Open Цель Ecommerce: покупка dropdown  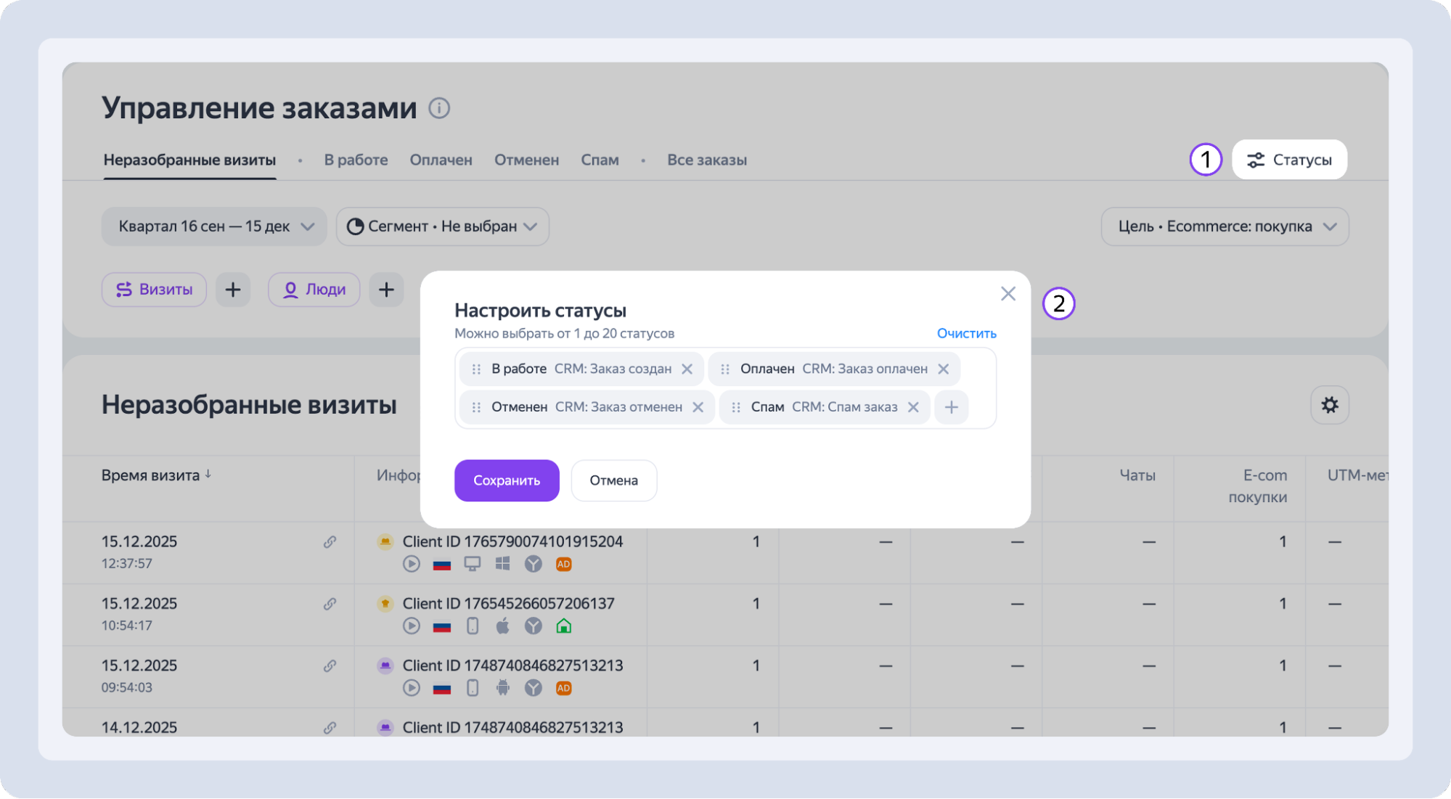(1225, 226)
